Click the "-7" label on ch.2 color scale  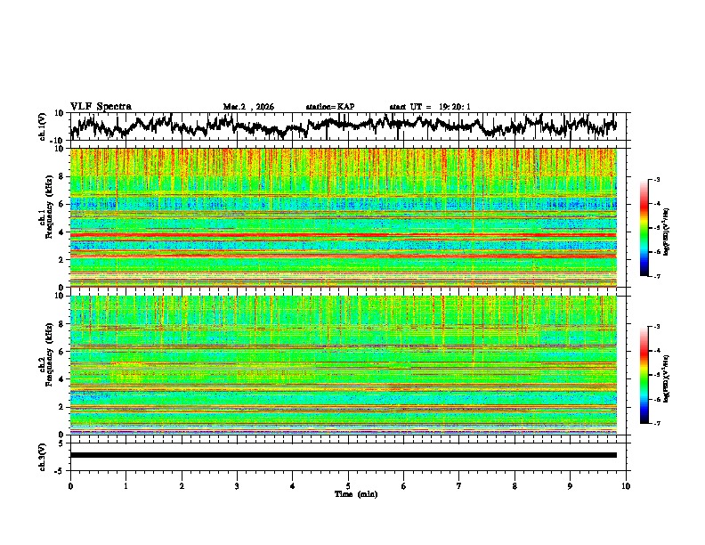point(657,423)
